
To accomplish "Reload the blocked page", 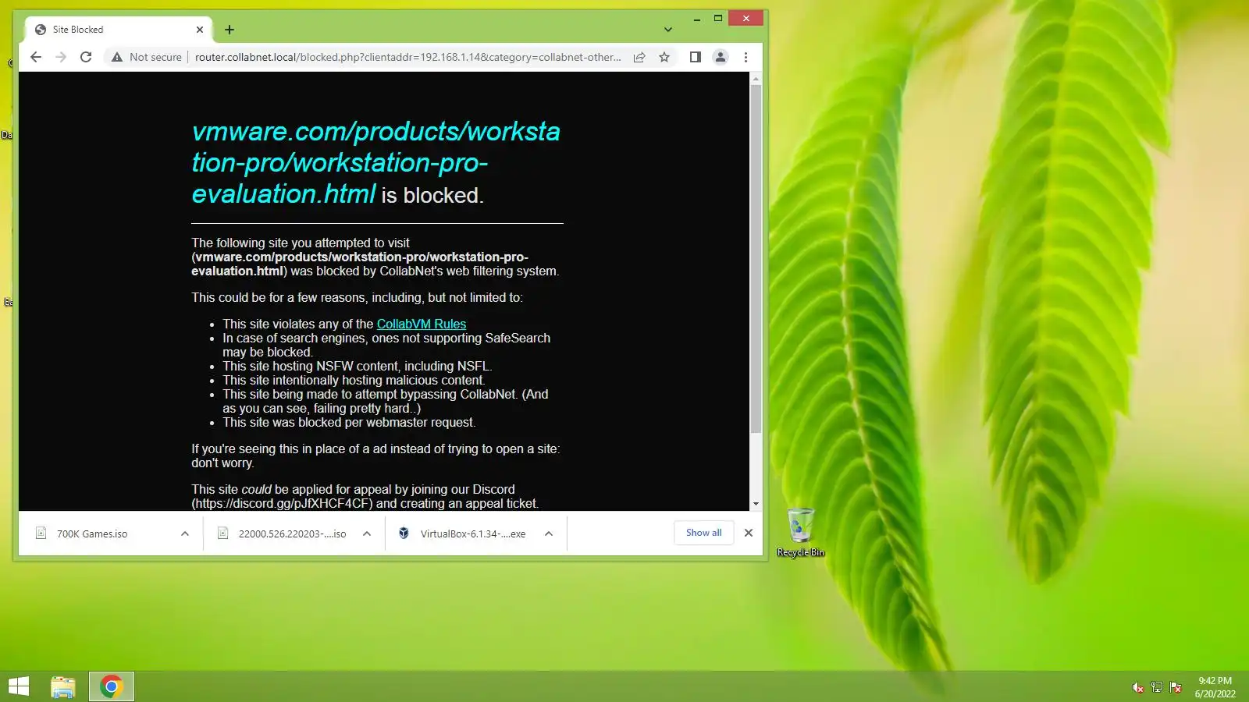I will click(86, 57).
